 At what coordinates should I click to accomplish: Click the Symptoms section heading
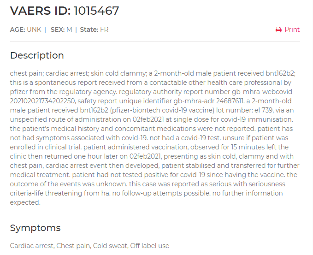click(35, 228)
